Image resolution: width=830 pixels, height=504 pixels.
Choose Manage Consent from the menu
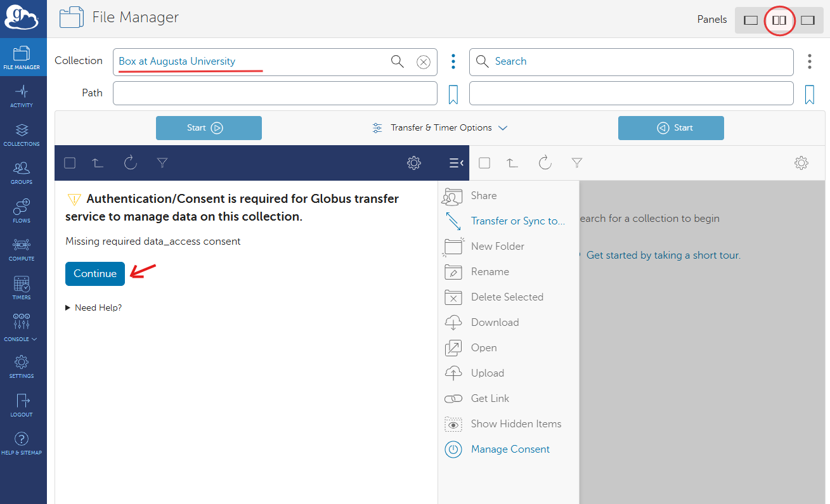[510, 449]
